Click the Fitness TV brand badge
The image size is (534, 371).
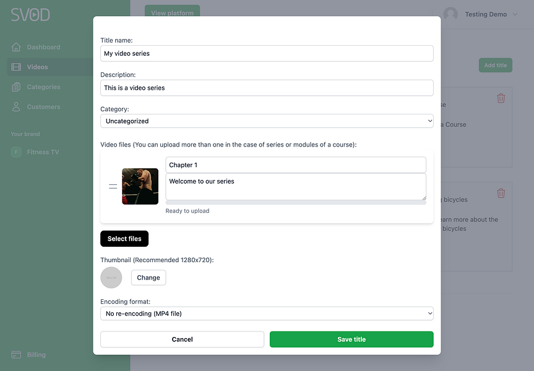[x=16, y=152]
